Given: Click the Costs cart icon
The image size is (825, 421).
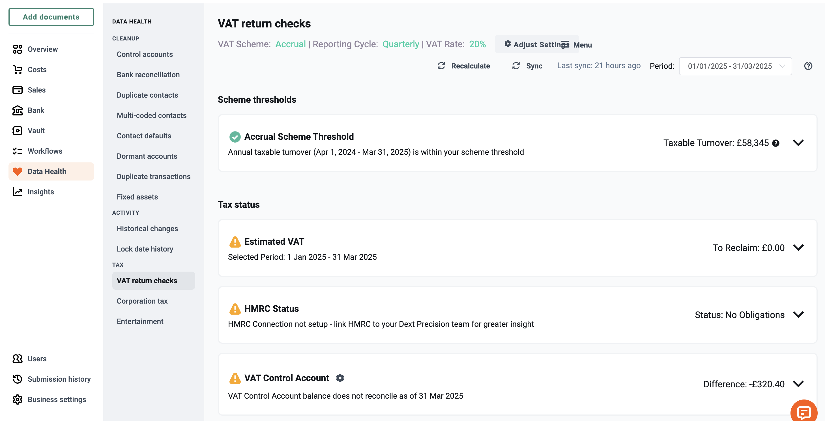Looking at the screenshot, I should tap(17, 70).
